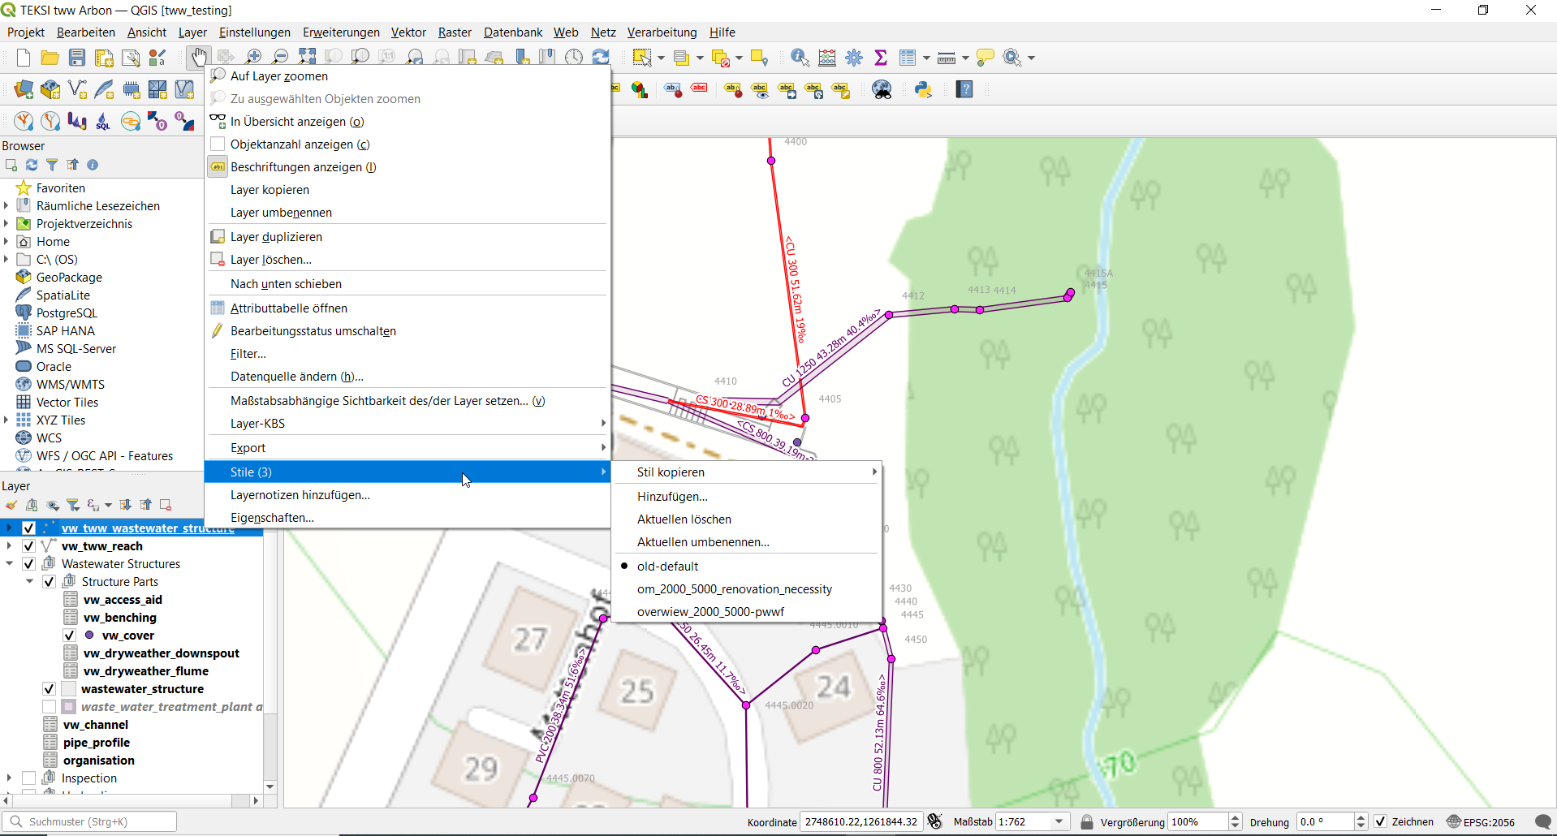Open the field calculator abacus icon
Viewport: 1557px width, 836px height.
click(x=827, y=58)
